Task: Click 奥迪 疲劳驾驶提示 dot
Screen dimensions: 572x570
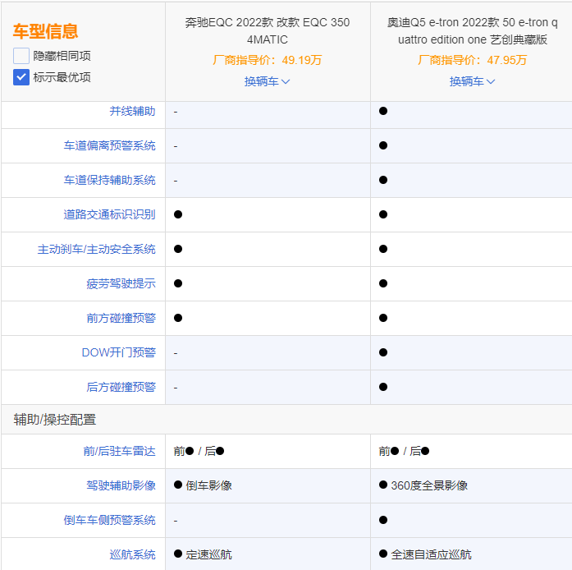Action: [x=383, y=283]
